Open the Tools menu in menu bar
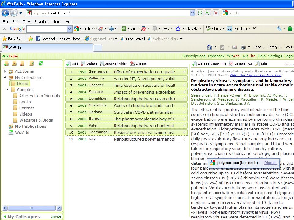The image size is (294, 220). pyautogui.click(x=57, y=22)
